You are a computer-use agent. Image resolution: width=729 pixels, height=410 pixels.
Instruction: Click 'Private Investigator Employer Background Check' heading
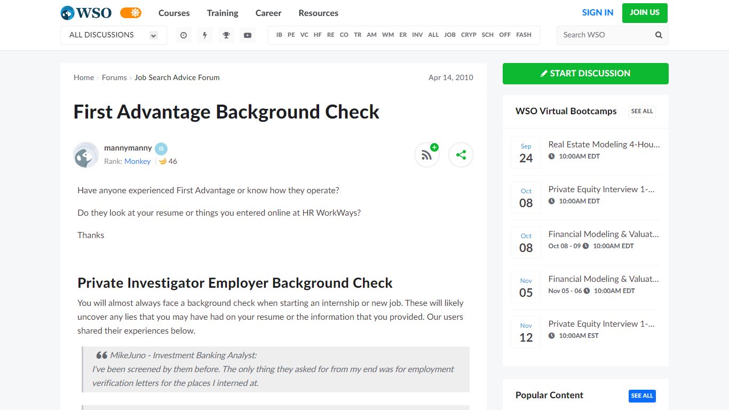point(235,283)
